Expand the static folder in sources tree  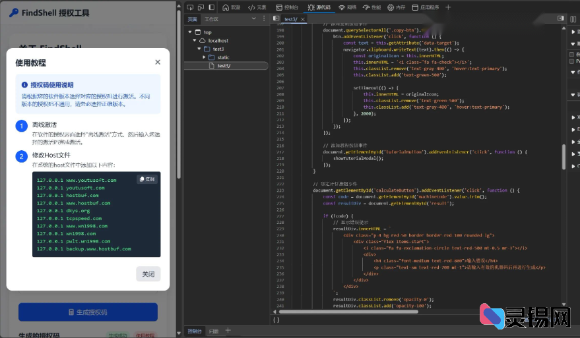coord(205,57)
